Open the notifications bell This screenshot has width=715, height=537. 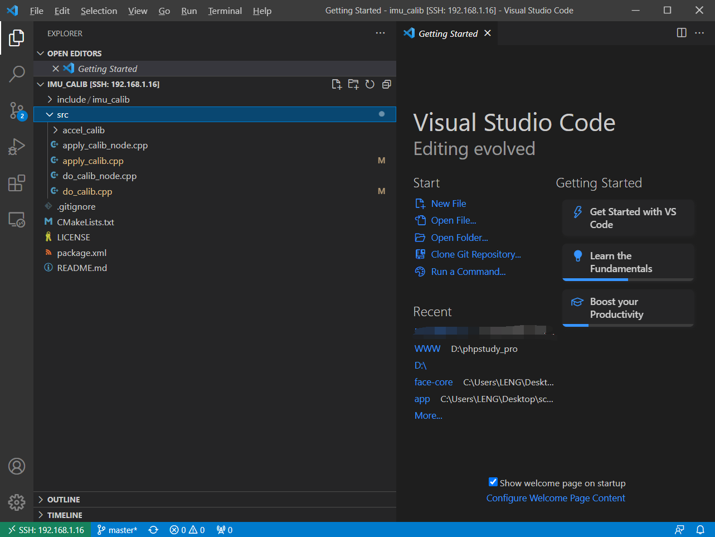(x=701, y=530)
